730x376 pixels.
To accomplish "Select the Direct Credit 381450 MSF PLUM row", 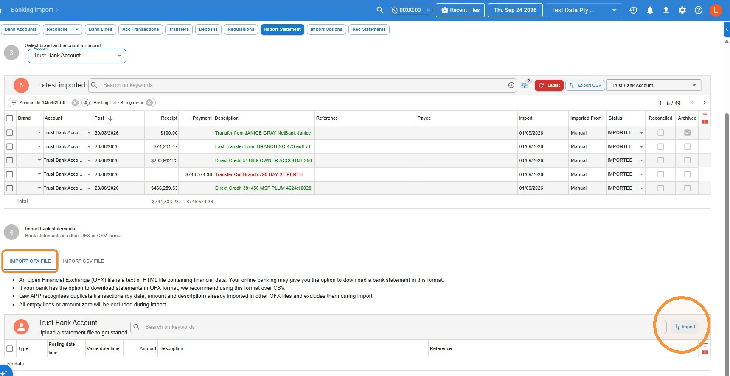I will pos(10,188).
